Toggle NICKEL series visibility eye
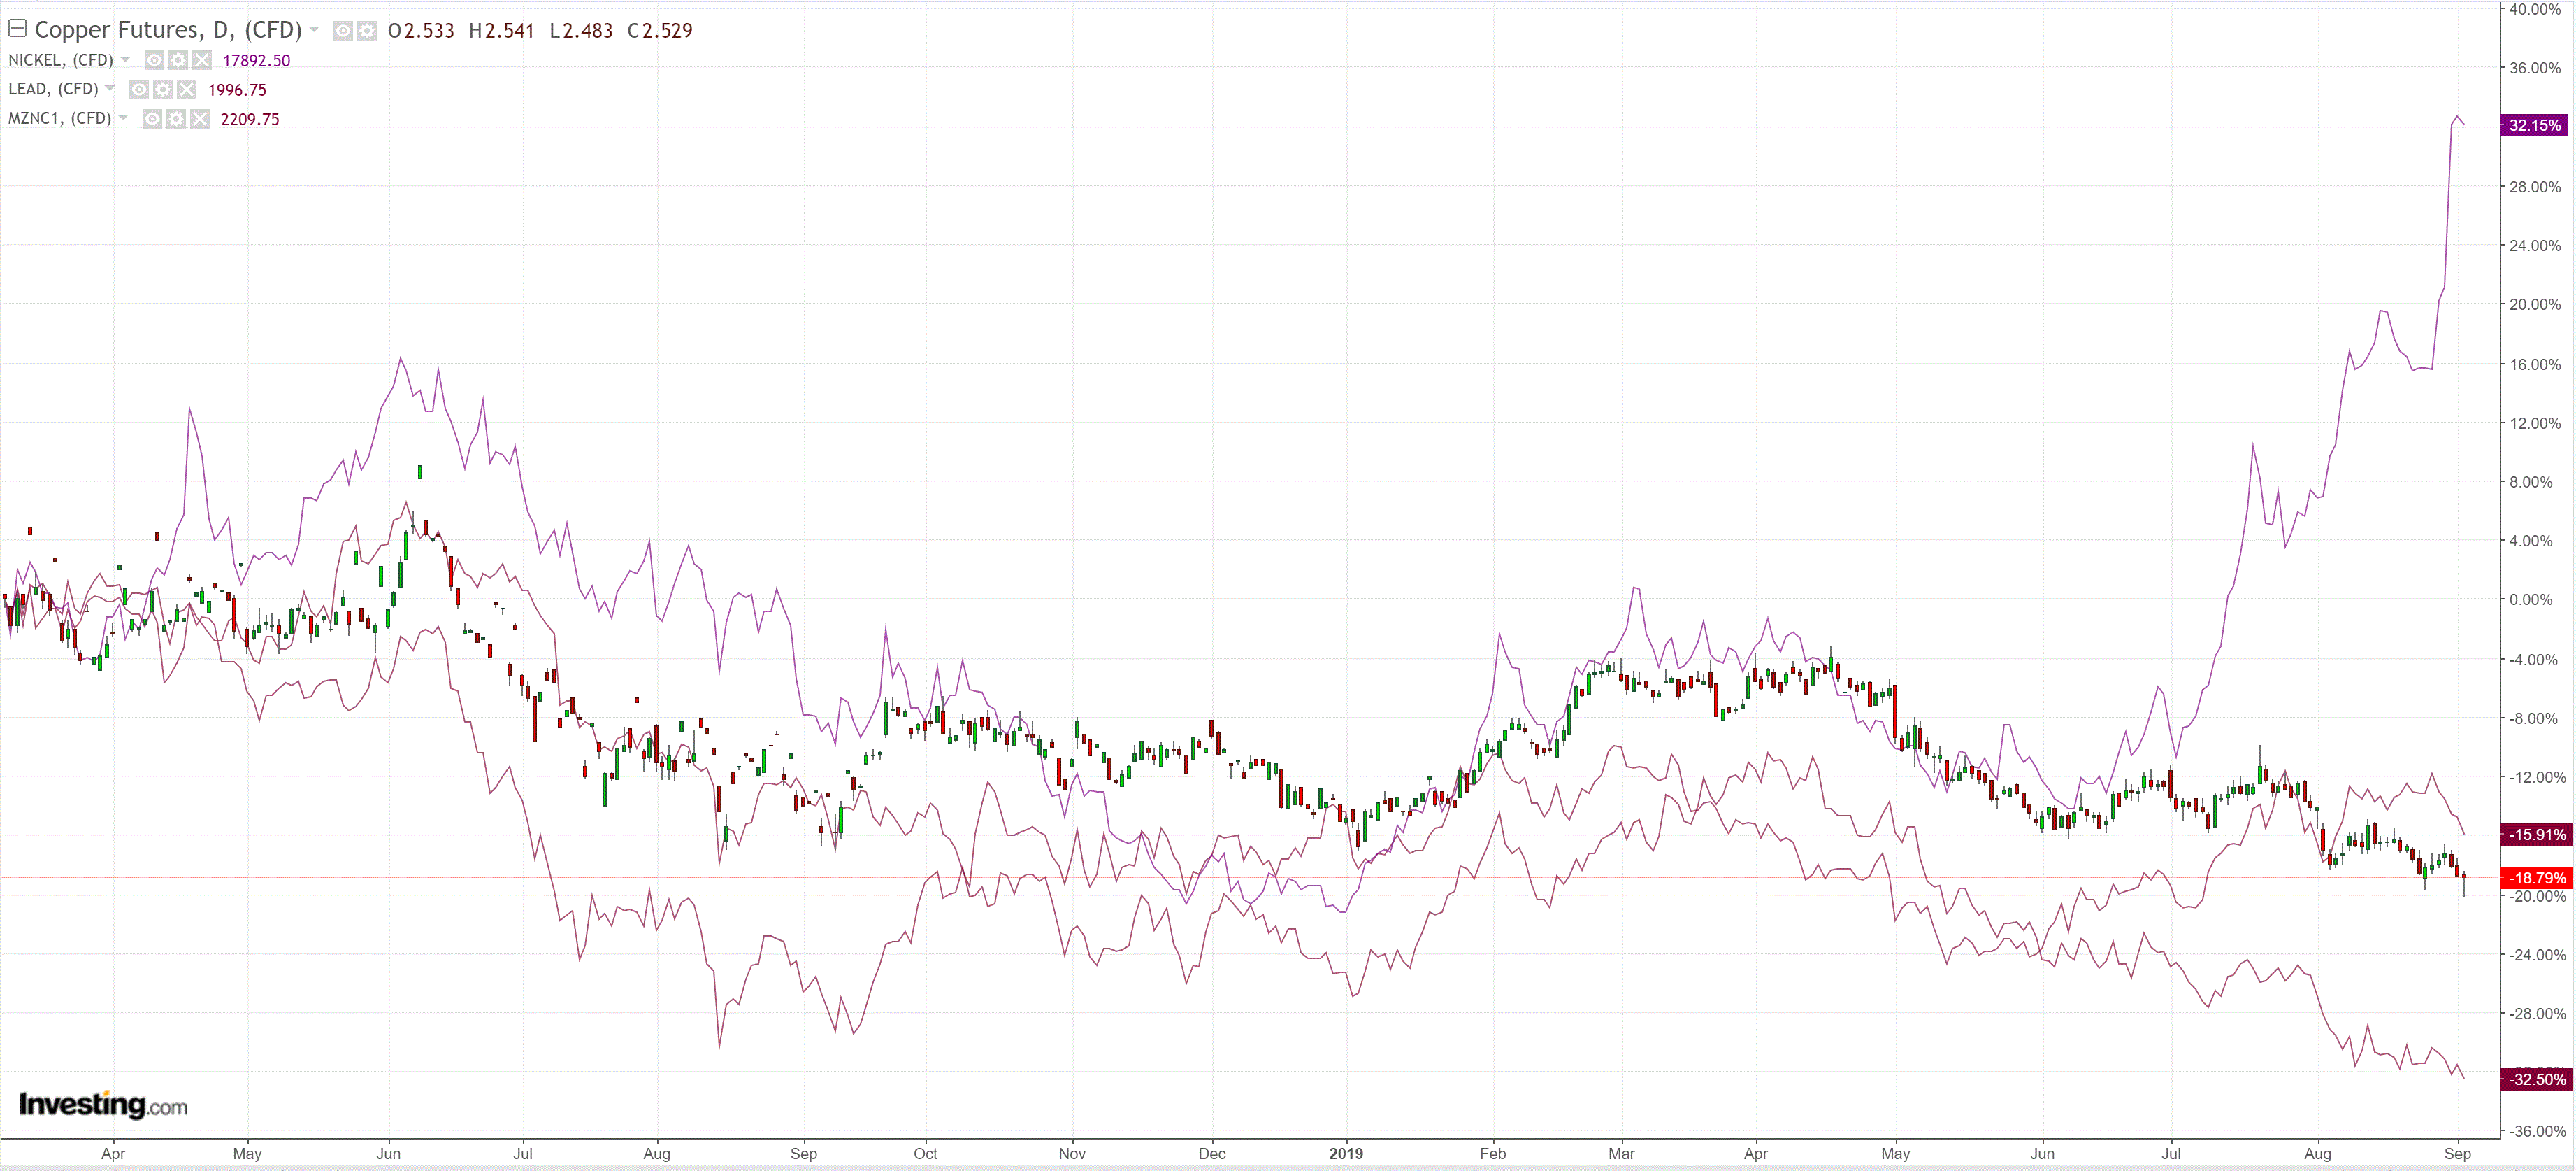 pos(154,60)
